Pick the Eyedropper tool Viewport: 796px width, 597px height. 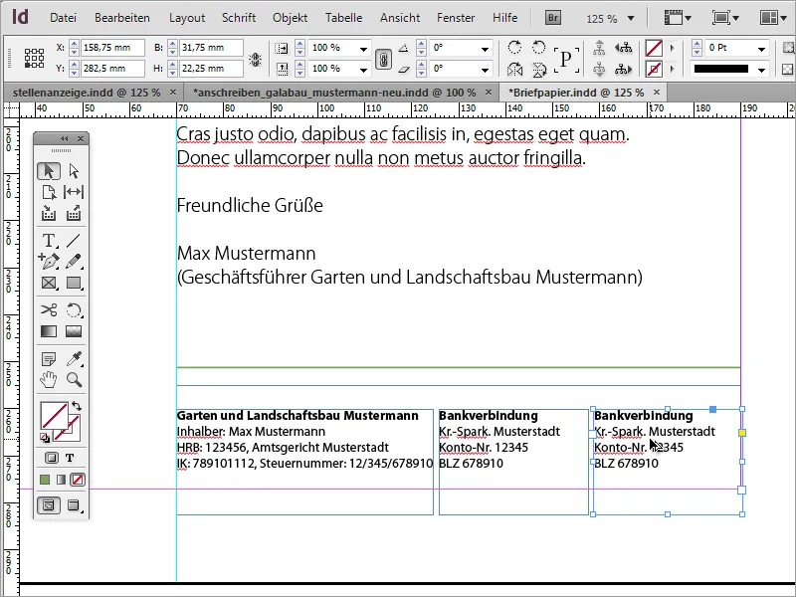pyautogui.click(x=75, y=358)
